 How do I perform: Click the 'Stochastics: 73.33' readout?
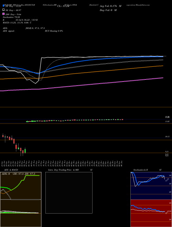11,17
